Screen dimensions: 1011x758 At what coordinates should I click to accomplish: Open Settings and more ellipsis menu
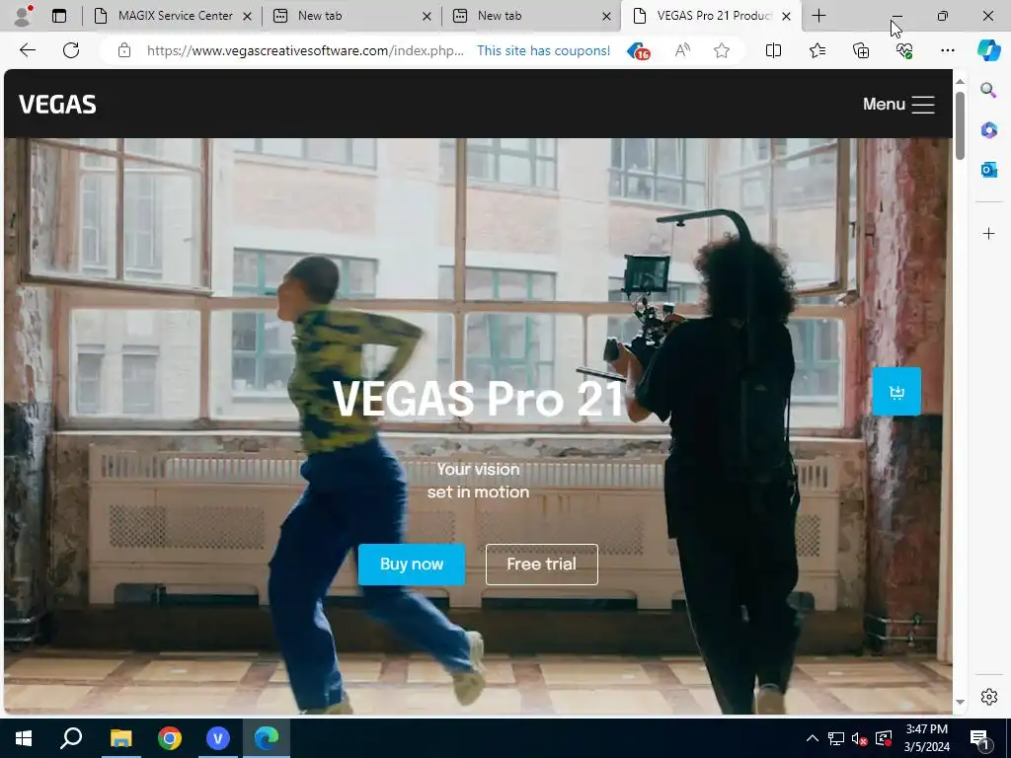coord(947,50)
